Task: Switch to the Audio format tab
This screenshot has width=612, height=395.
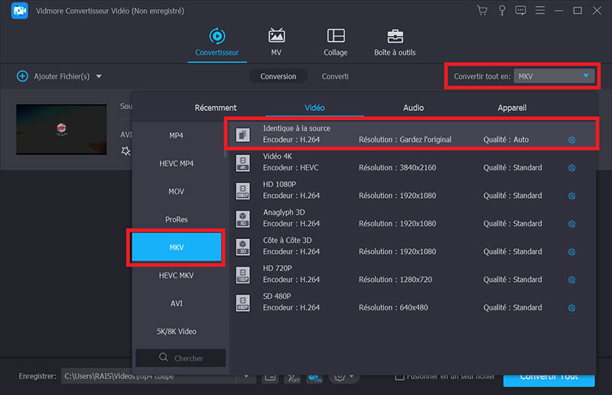Action: point(413,108)
